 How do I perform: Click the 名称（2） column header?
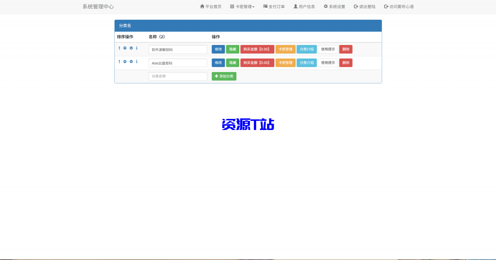(157, 37)
